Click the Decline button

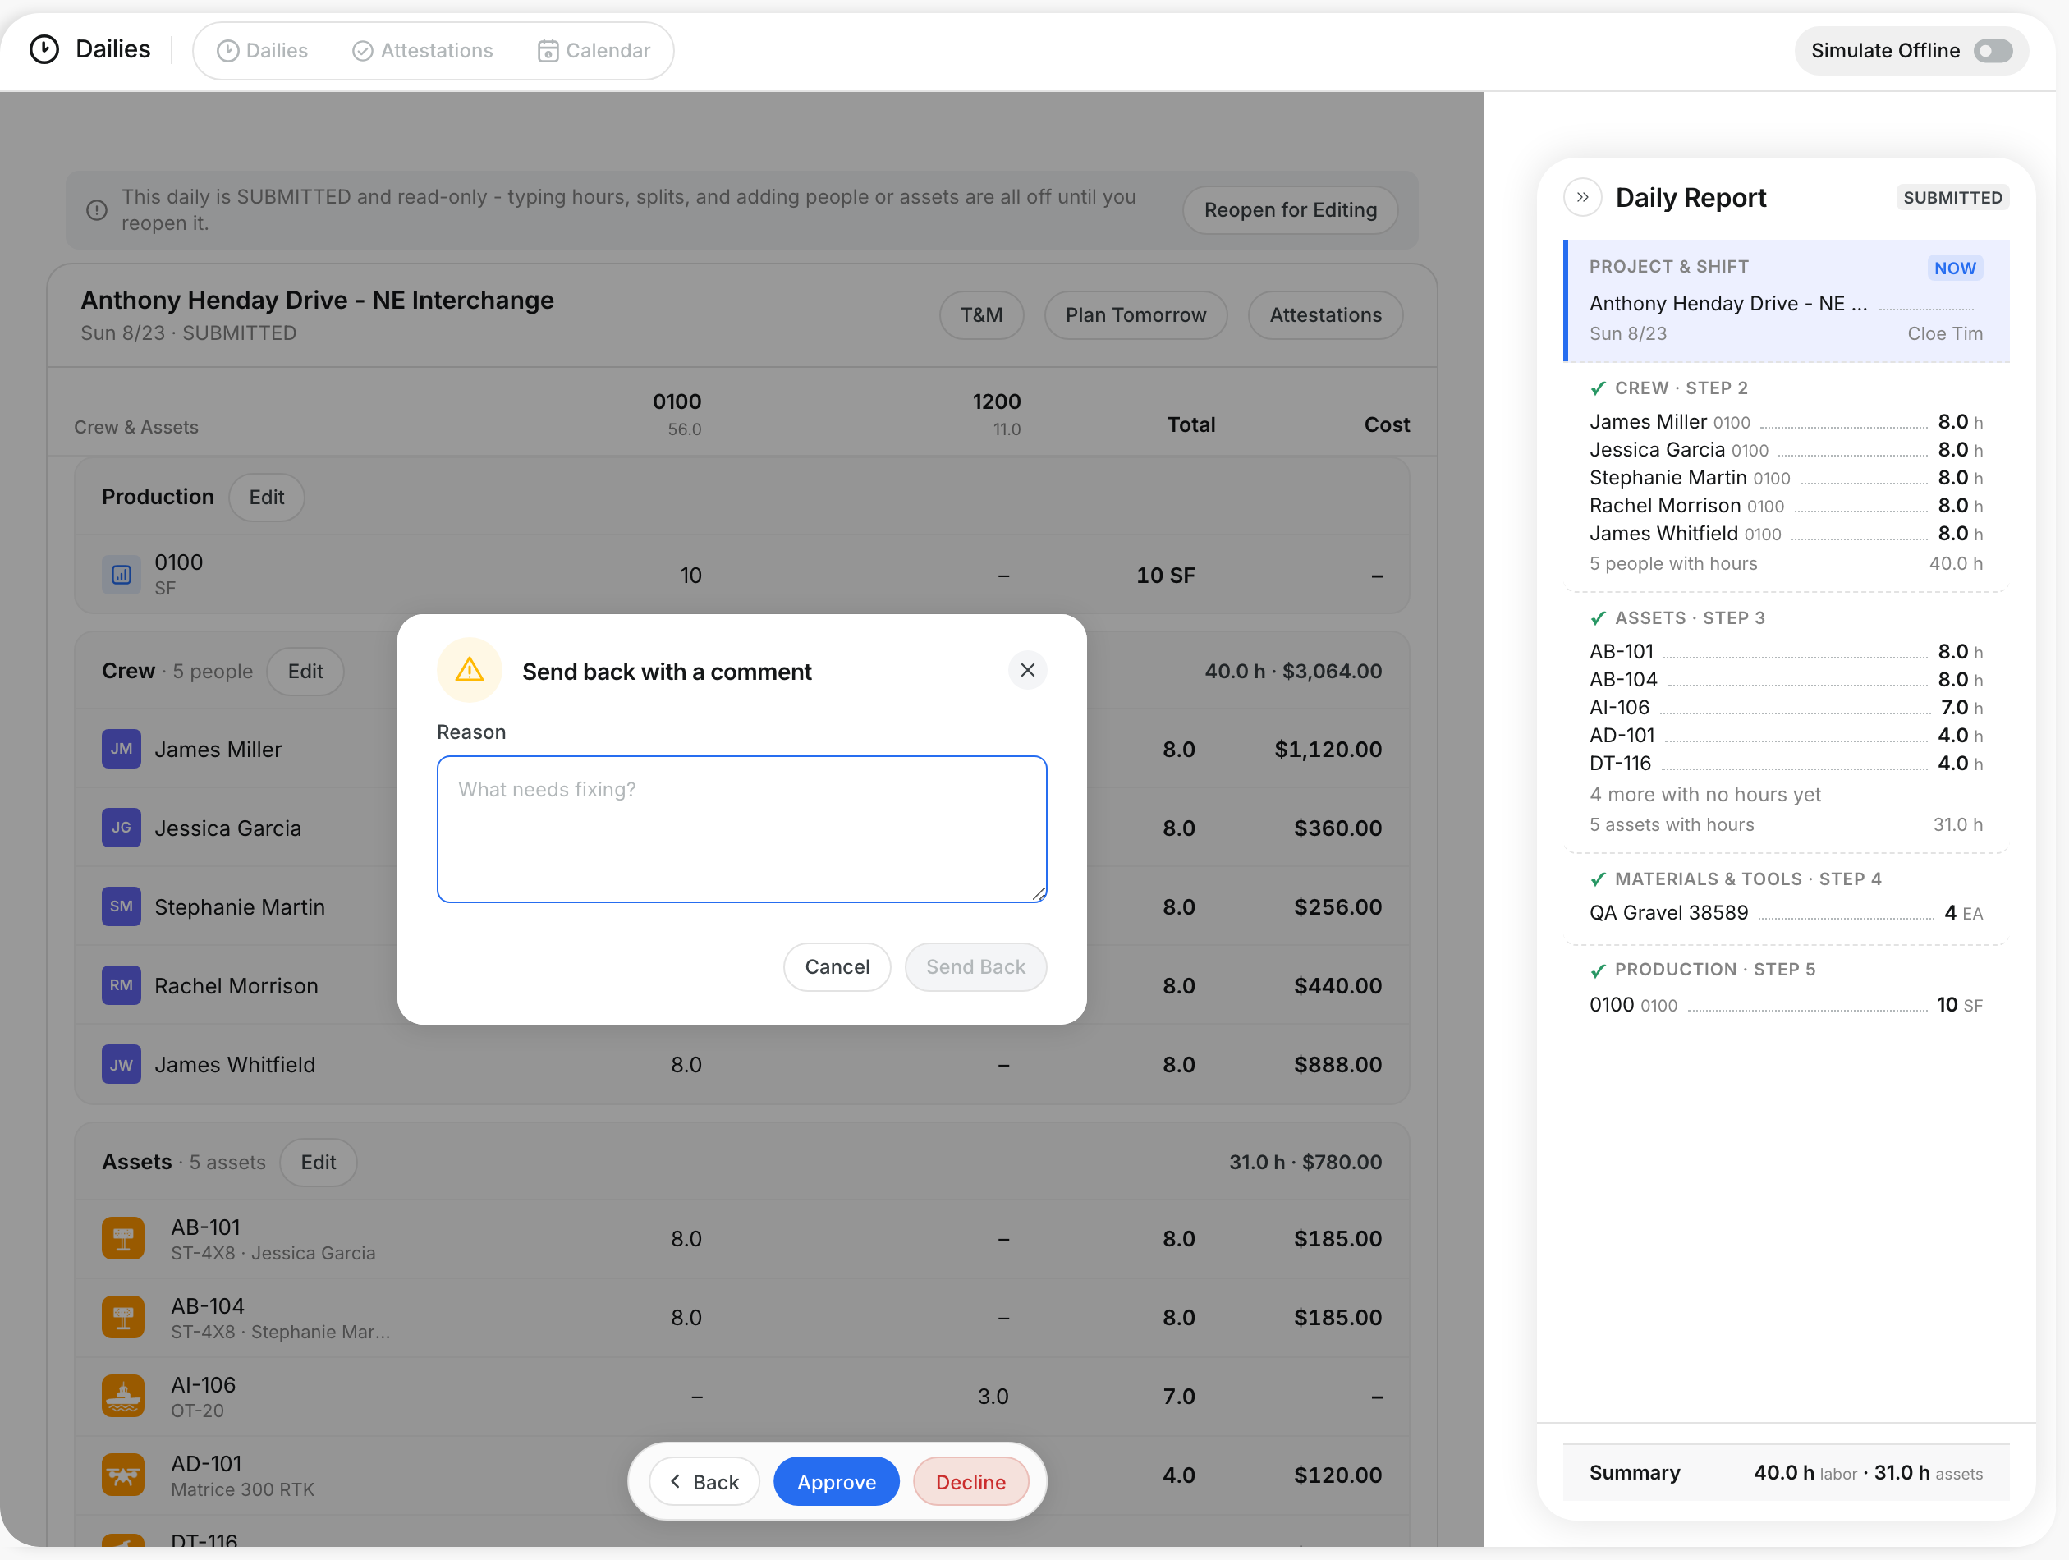[971, 1482]
